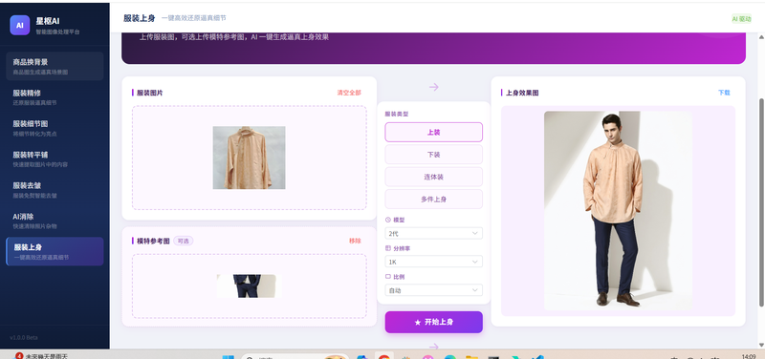
Task: Select the active 服装上身 sidebar item
Action: tap(55, 251)
